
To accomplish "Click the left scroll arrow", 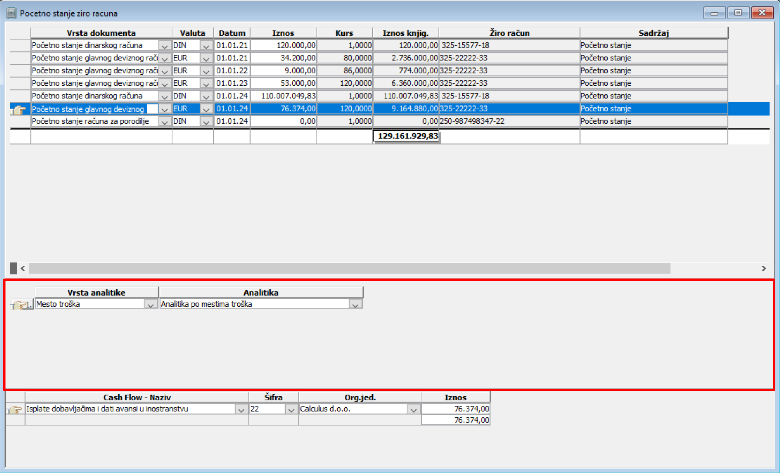I will coord(23,269).
